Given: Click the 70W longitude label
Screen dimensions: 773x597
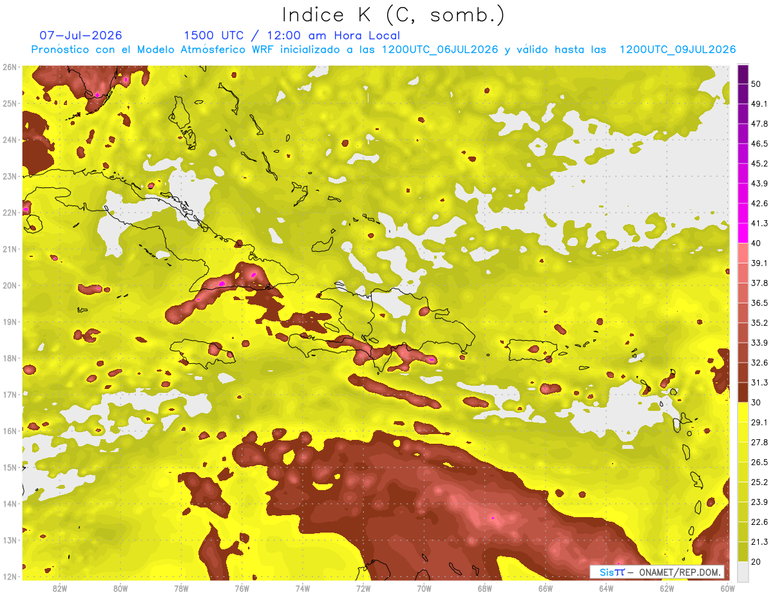Looking at the screenshot, I should pos(424,588).
